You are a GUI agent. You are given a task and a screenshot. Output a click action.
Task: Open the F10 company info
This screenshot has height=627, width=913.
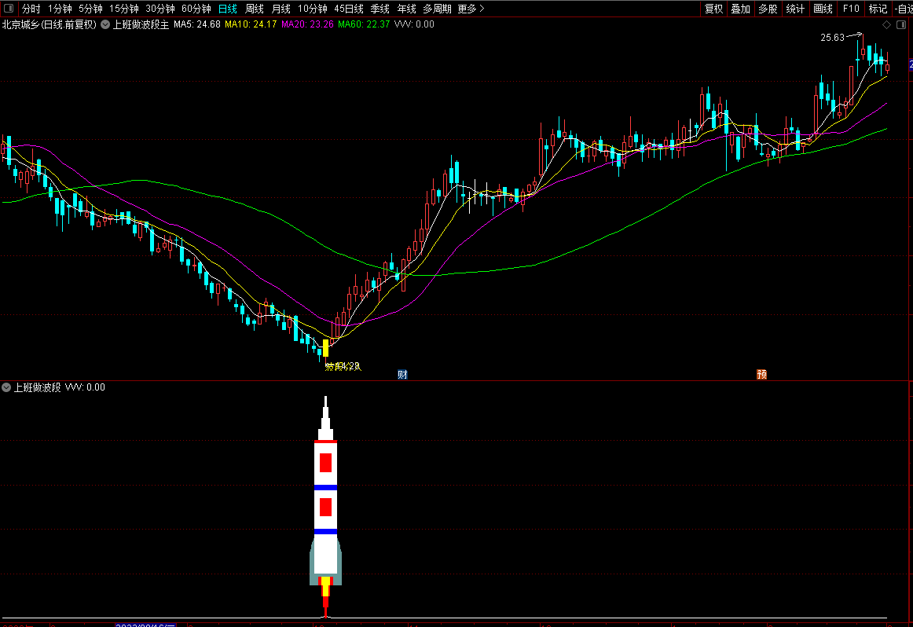click(851, 9)
